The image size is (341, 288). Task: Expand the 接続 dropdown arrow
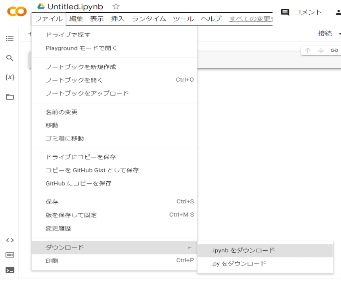(339, 34)
